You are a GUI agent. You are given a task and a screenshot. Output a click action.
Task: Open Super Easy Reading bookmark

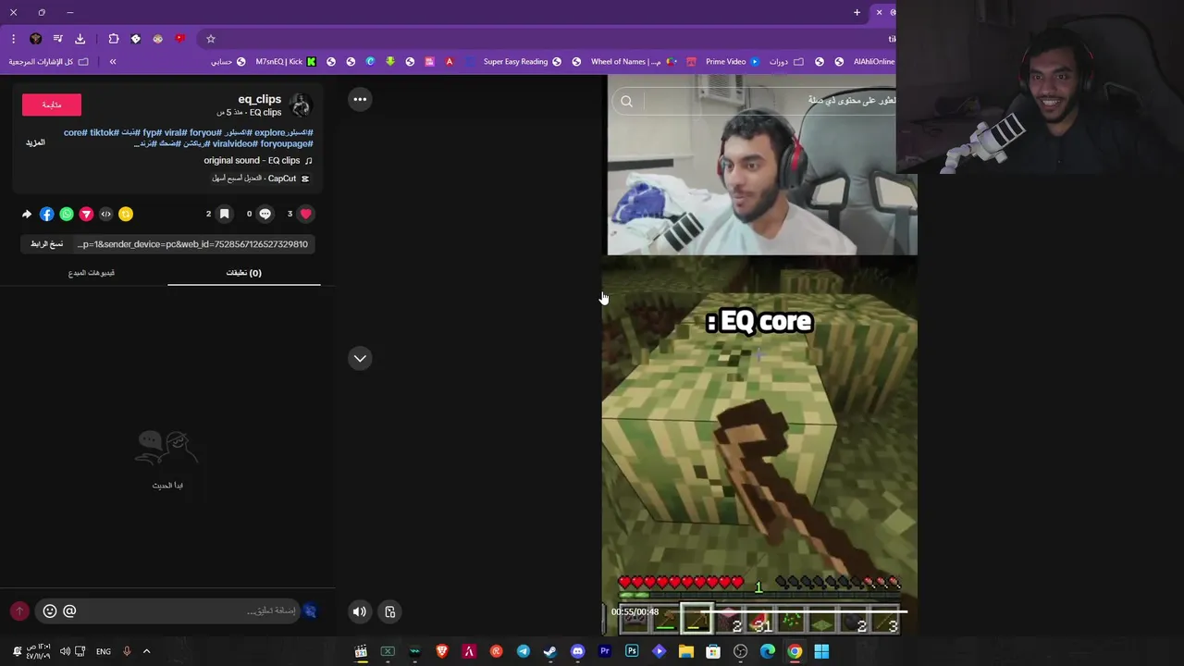pyautogui.click(x=523, y=62)
